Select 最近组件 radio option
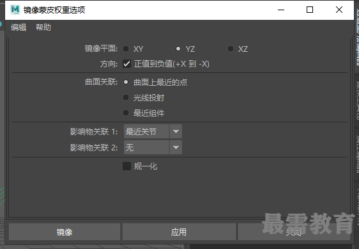The image size is (359, 249). click(x=126, y=113)
